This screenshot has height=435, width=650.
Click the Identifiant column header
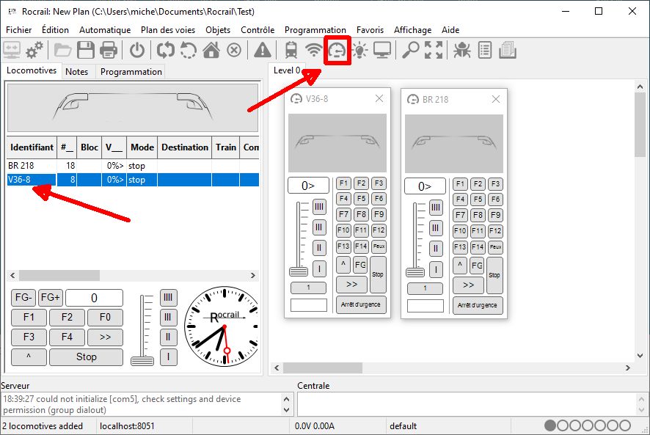coord(32,147)
